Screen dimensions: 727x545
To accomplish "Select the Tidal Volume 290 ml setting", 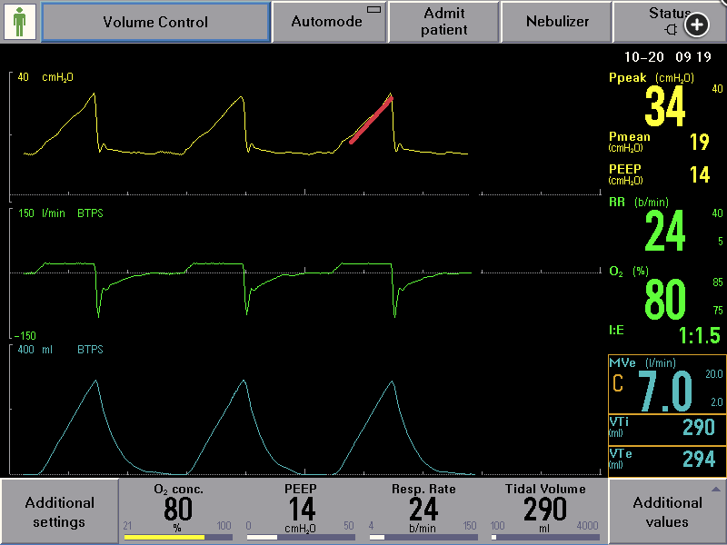I will (545, 509).
